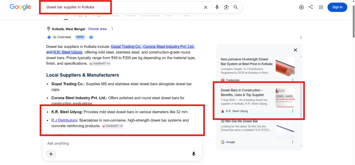
Task: Click the 32 Mm dowel bar thumbnail
Action: point(285,129)
